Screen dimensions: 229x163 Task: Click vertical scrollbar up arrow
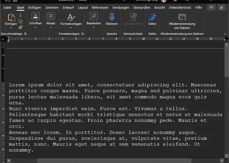(x=226, y=45)
